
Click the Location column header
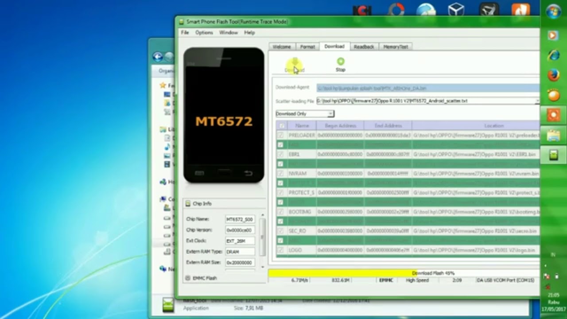click(476, 126)
